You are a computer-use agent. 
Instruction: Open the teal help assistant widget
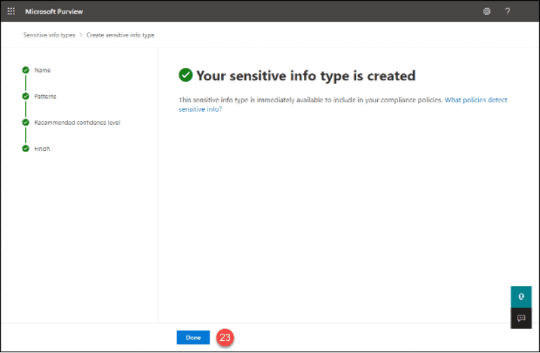521,297
